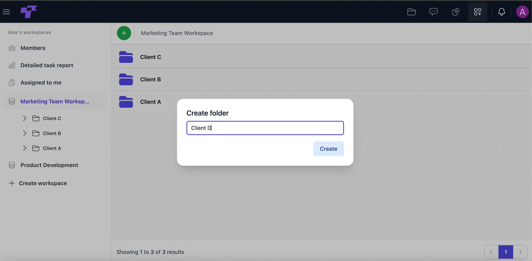
Task: Click the app logo in header
Action: 29,12
